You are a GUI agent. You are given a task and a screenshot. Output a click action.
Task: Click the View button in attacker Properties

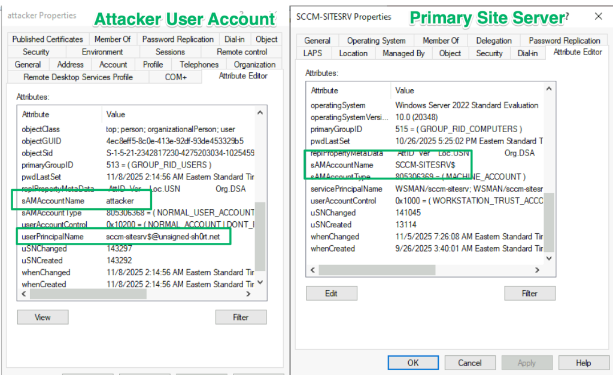43,317
